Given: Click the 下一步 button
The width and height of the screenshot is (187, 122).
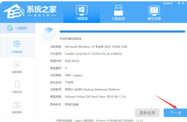Looking at the screenshot, I should pyautogui.click(x=176, y=113).
